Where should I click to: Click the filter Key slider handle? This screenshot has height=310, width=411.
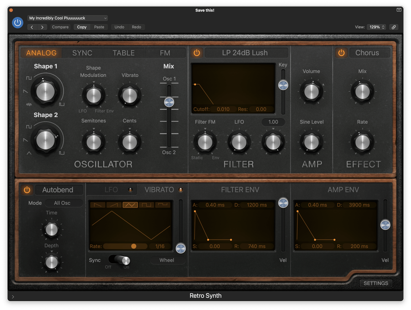(x=283, y=85)
